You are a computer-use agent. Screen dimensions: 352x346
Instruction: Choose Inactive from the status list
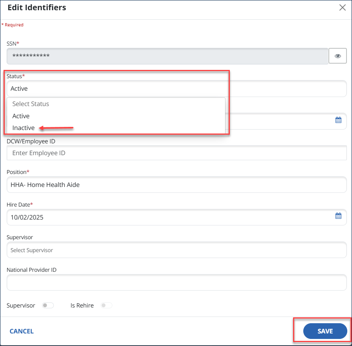pos(24,128)
